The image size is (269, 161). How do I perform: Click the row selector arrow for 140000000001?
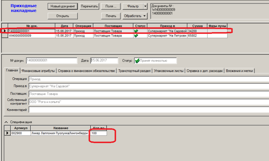point(5,31)
